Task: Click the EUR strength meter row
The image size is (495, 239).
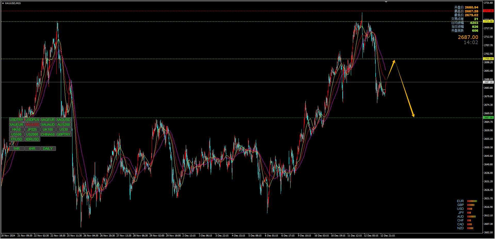Action: (467, 201)
